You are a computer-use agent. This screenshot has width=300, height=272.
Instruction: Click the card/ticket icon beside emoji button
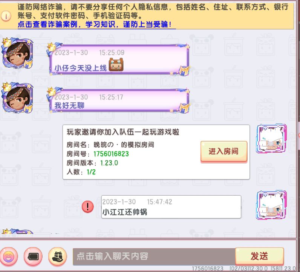pyautogui.click(x=33, y=257)
